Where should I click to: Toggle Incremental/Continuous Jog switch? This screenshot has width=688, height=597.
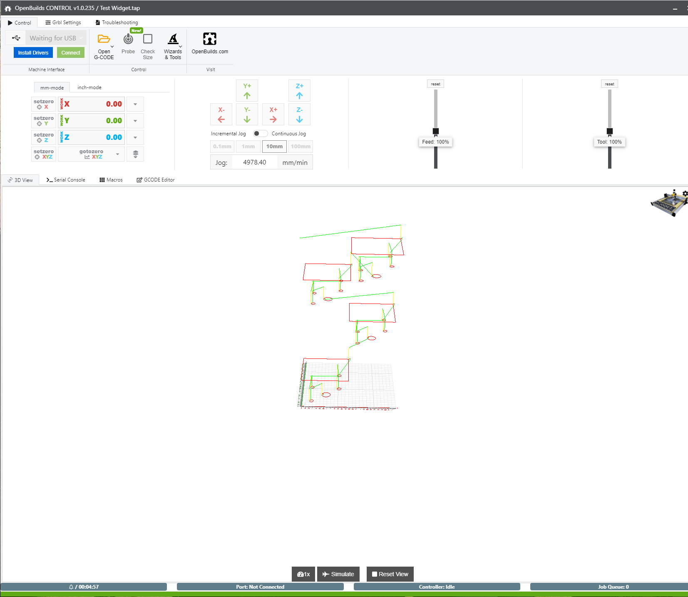260,134
